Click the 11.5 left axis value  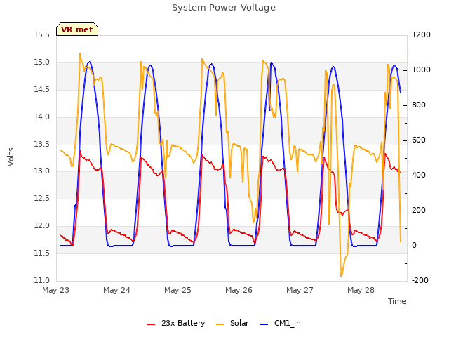click(42, 253)
